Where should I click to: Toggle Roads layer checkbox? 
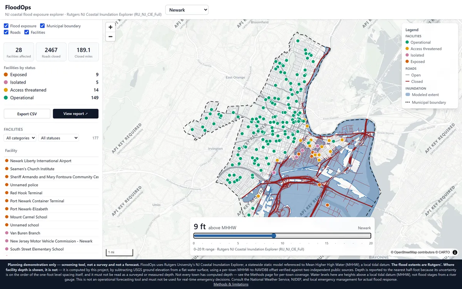[6, 32]
